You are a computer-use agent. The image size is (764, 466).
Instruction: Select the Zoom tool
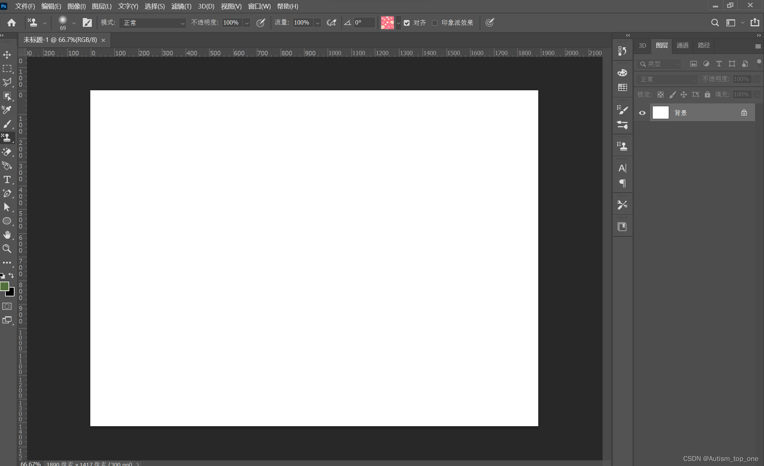7,248
